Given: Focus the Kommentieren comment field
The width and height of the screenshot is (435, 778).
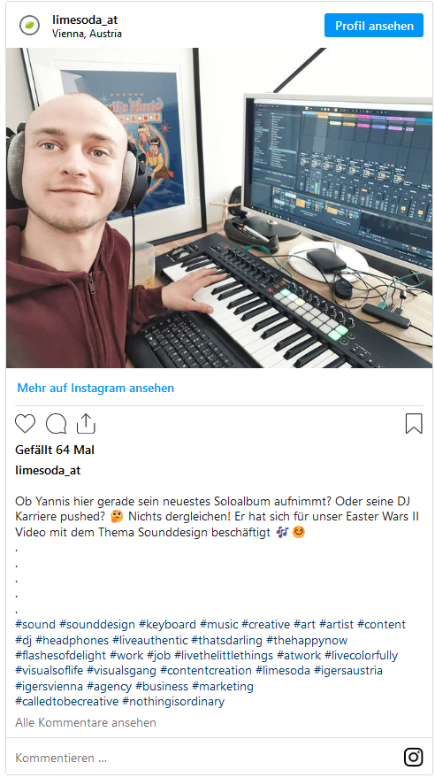Looking at the screenshot, I should (203, 758).
